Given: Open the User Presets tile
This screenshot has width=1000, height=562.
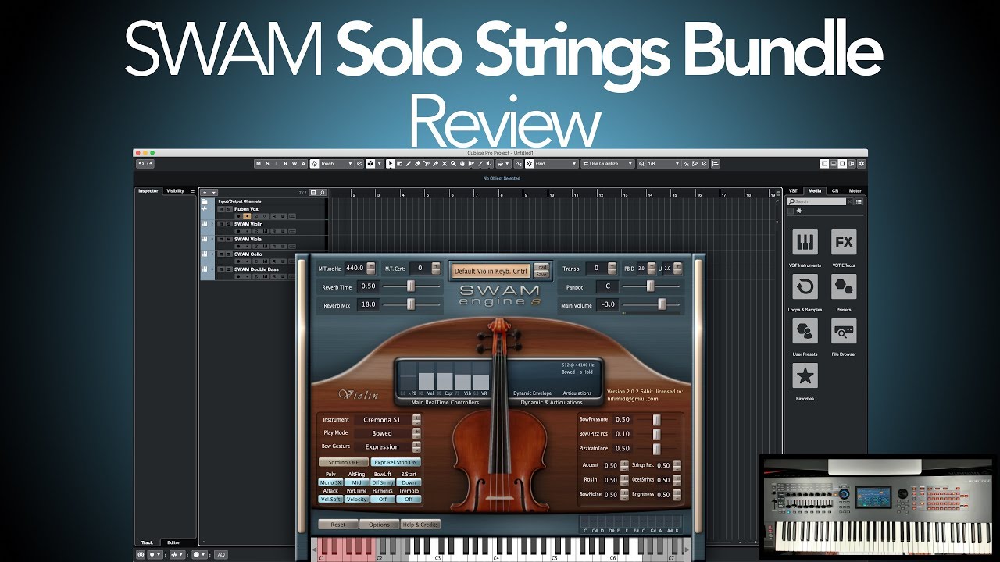Looking at the screenshot, I should 805,331.
